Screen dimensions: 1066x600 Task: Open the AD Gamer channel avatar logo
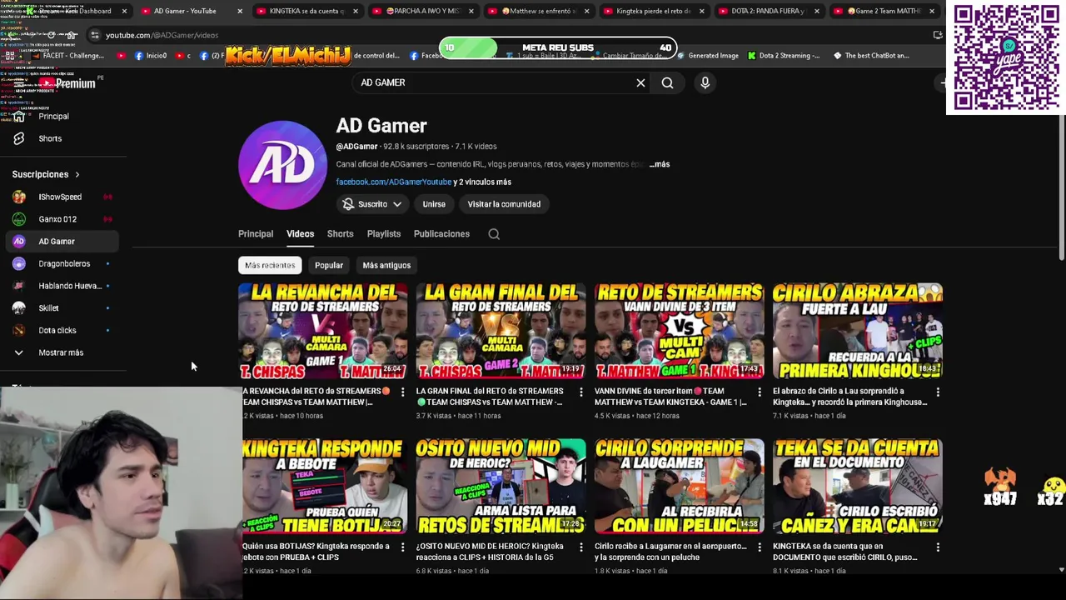click(283, 165)
